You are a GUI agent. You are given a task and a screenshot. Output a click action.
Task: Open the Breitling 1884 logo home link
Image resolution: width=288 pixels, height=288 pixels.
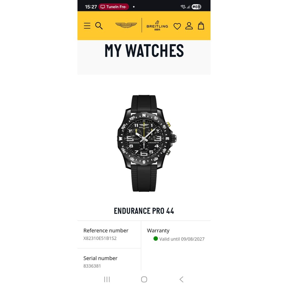(157, 26)
